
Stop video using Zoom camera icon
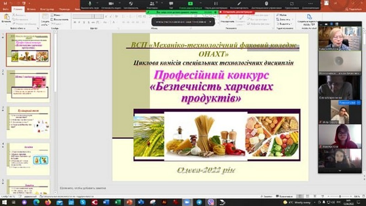(x=111, y=4)
